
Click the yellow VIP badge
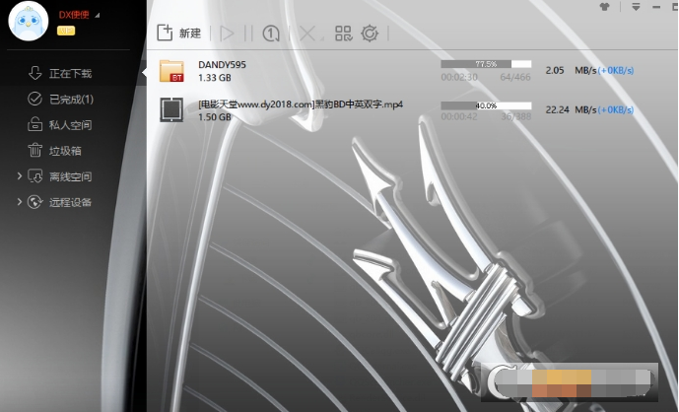click(x=66, y=31)
